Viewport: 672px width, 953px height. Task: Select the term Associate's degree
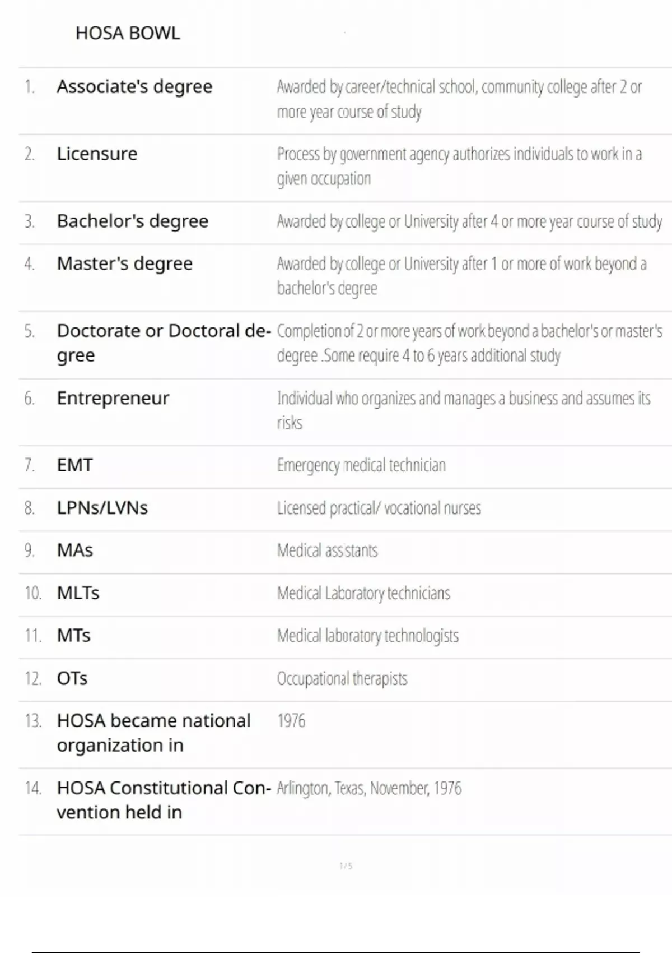coord(134,87)
